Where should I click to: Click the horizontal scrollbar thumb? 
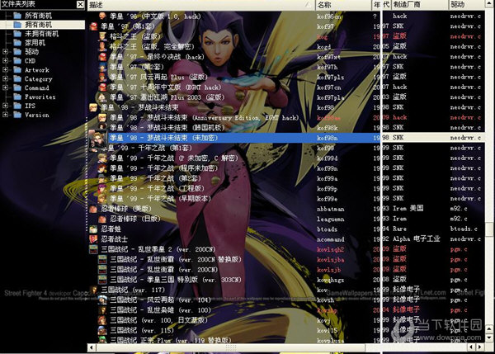(x=231, y=347)
